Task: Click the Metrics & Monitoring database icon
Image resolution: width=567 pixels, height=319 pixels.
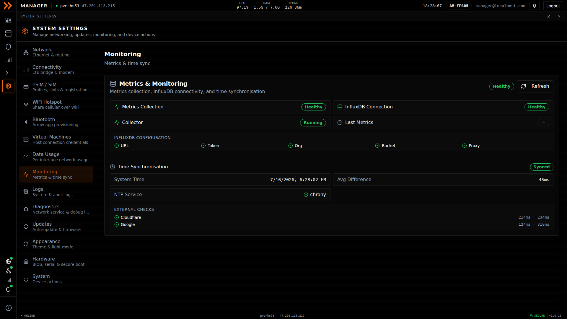Action: click(113, 84)
